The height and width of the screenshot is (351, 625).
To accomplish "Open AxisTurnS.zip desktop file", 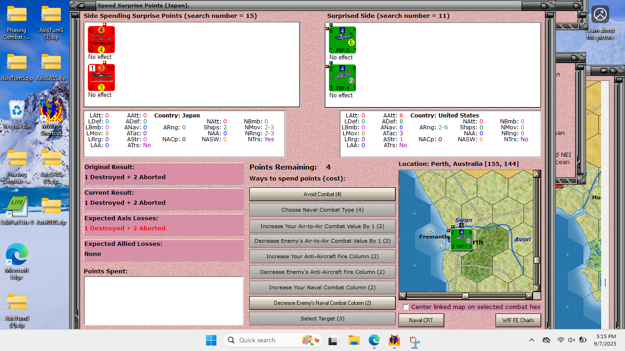I will pos(17,67).
